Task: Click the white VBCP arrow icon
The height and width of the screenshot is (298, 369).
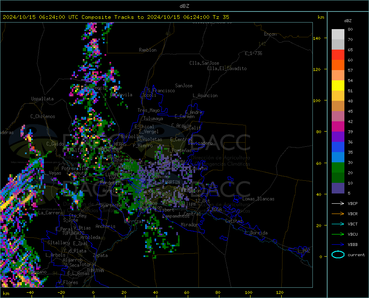Action: [338, 203]
